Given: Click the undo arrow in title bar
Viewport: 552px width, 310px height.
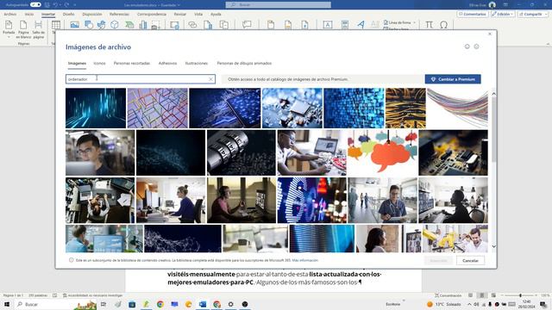Looking at the screenshot, I should click(55, 5).
